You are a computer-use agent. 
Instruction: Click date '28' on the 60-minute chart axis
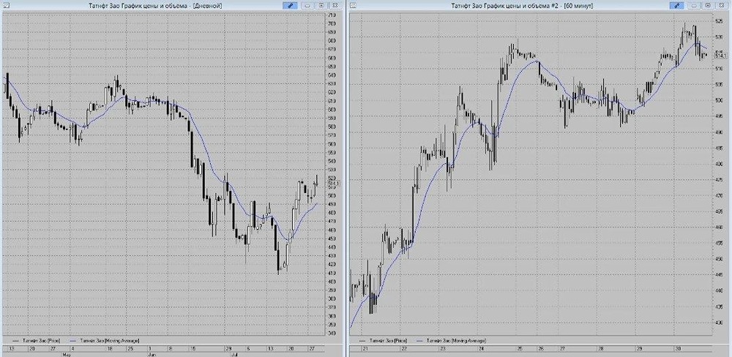coord(601,349)
